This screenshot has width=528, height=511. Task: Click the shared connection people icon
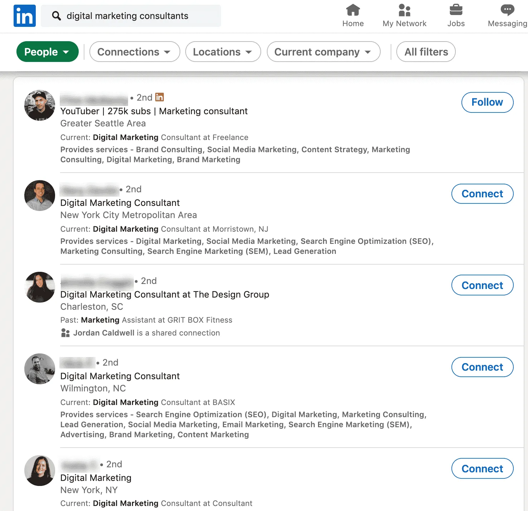coord(65,333)
